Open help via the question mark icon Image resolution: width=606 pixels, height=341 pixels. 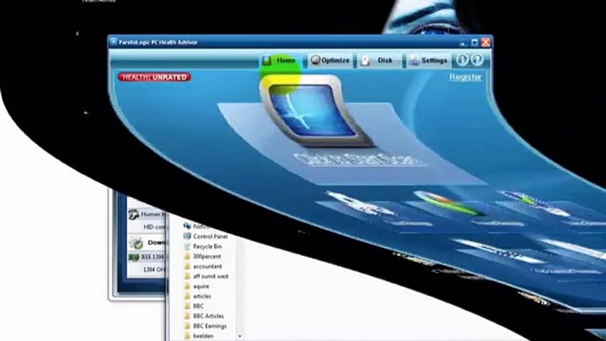(x=477, y=60)
